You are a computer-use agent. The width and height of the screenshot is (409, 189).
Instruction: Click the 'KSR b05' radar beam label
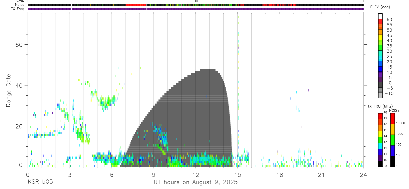point(40,182)
